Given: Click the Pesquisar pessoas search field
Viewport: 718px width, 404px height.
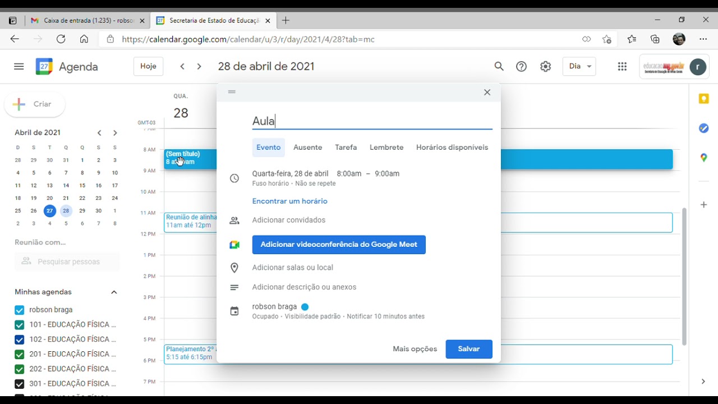Looking at the screenshot, I should [x=67, y=261].
